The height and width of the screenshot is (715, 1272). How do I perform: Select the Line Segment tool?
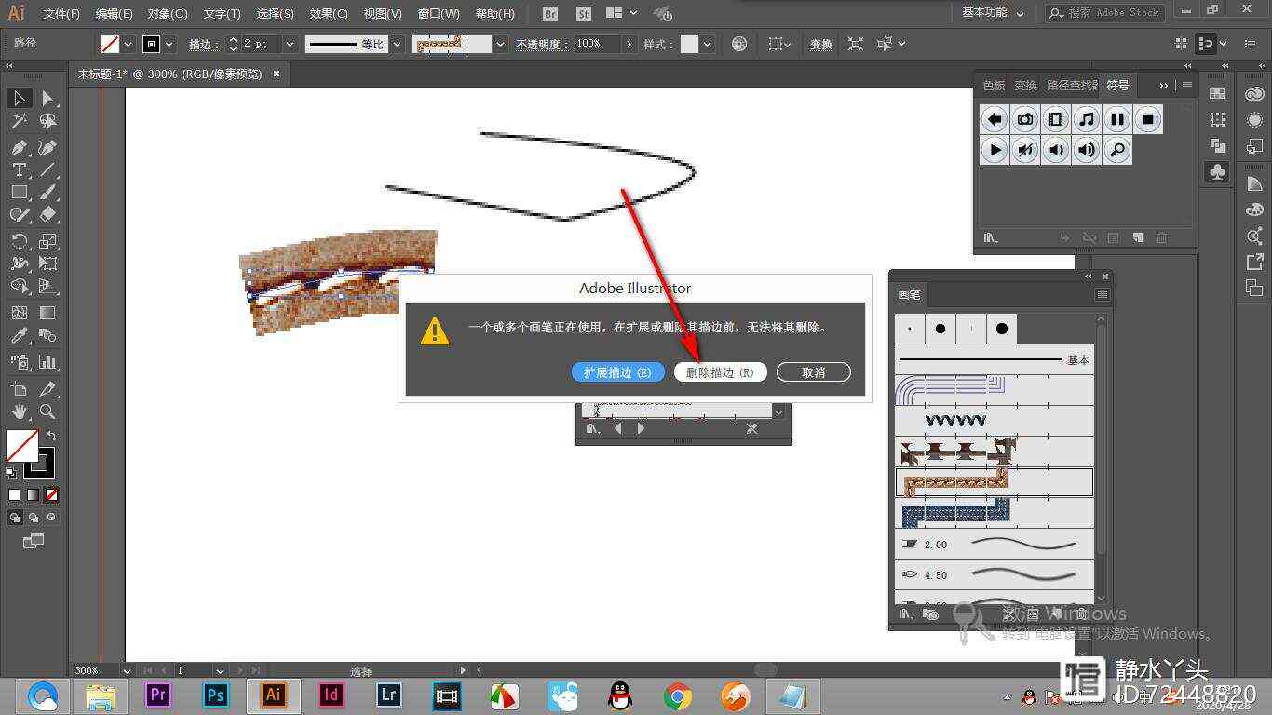(47, 169)
